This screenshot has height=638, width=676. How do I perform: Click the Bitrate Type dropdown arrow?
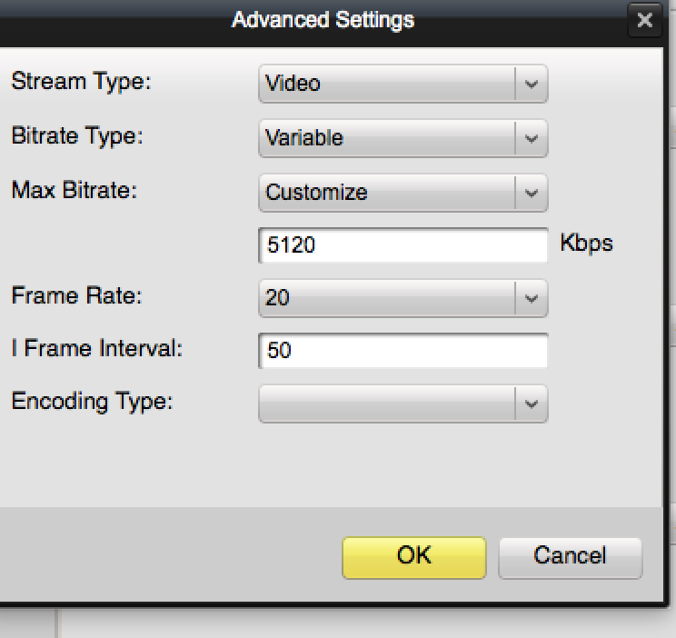coord(532,139)
